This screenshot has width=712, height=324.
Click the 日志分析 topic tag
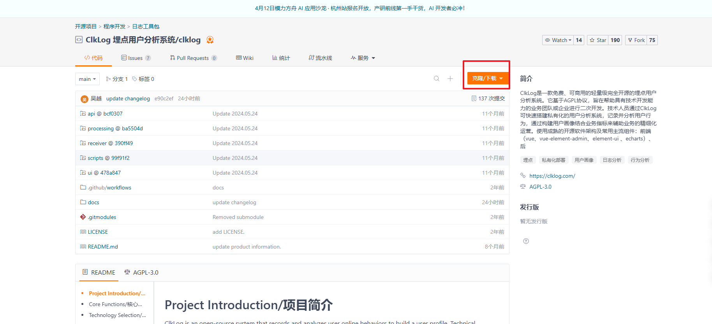pos(612,160)
